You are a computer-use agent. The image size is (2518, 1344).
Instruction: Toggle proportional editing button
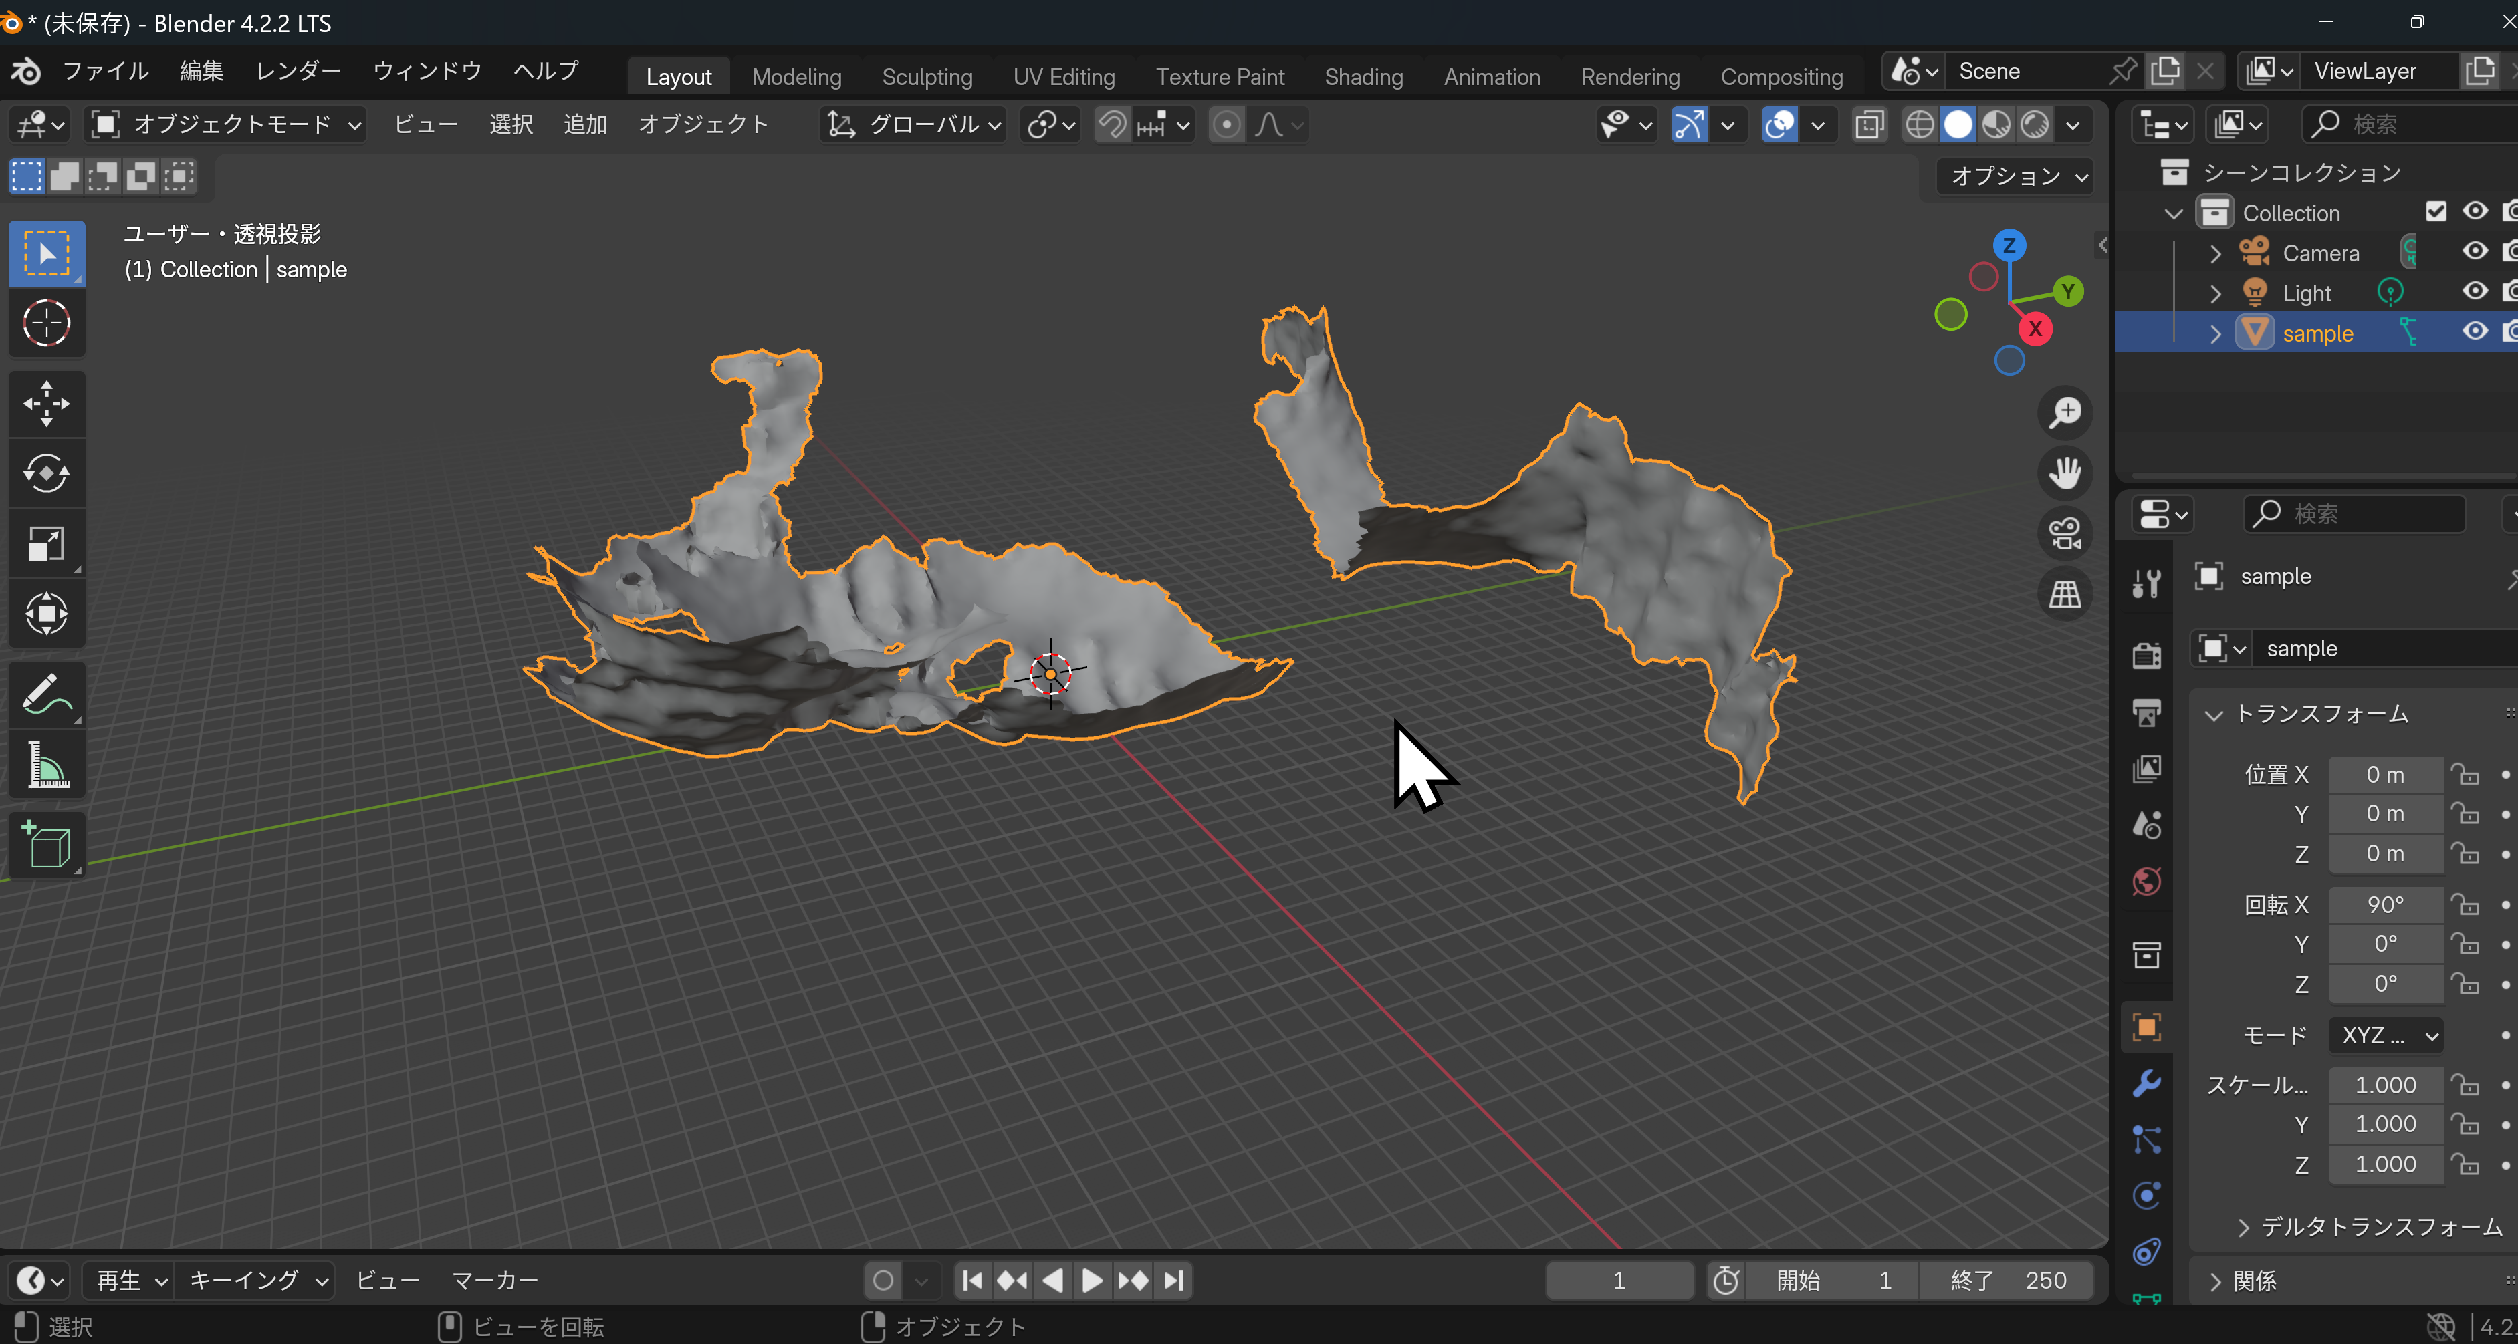[x=1227, y=124]
